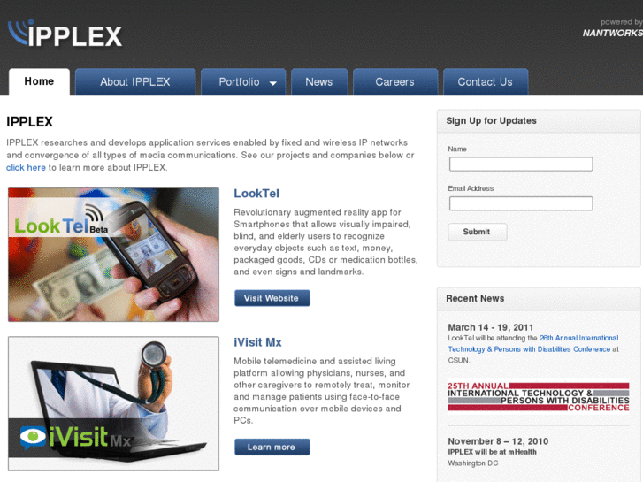The image size is (643, 482).
Task: Focus the Name input field
Action: point(521,164)
